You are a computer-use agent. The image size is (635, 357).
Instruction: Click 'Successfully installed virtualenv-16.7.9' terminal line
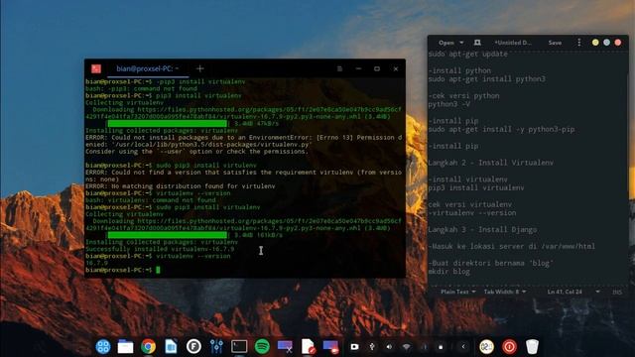160,249
